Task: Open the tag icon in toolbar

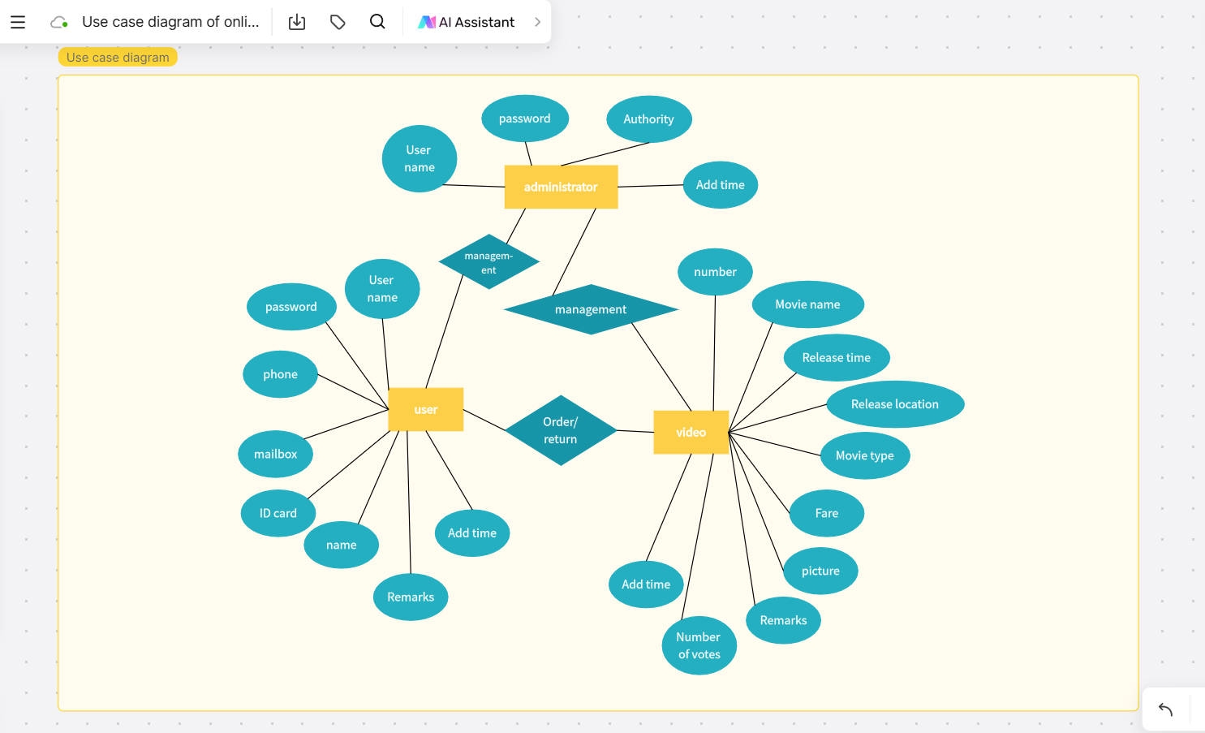Action: click(x=338, y=22)
